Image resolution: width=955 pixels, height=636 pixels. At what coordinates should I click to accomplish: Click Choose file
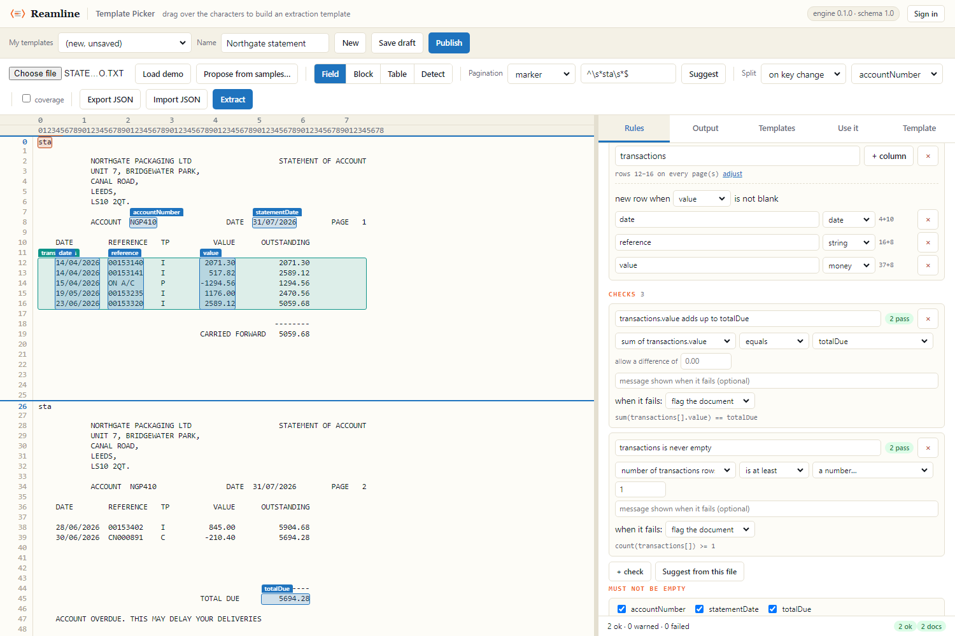[35, 73]
